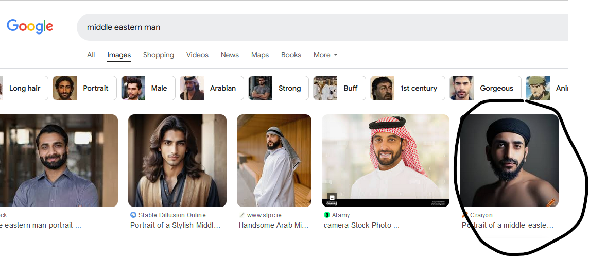This screenshot has width=589, height=257.
Task: Click the Google logo
Action: tap(30, 26)
